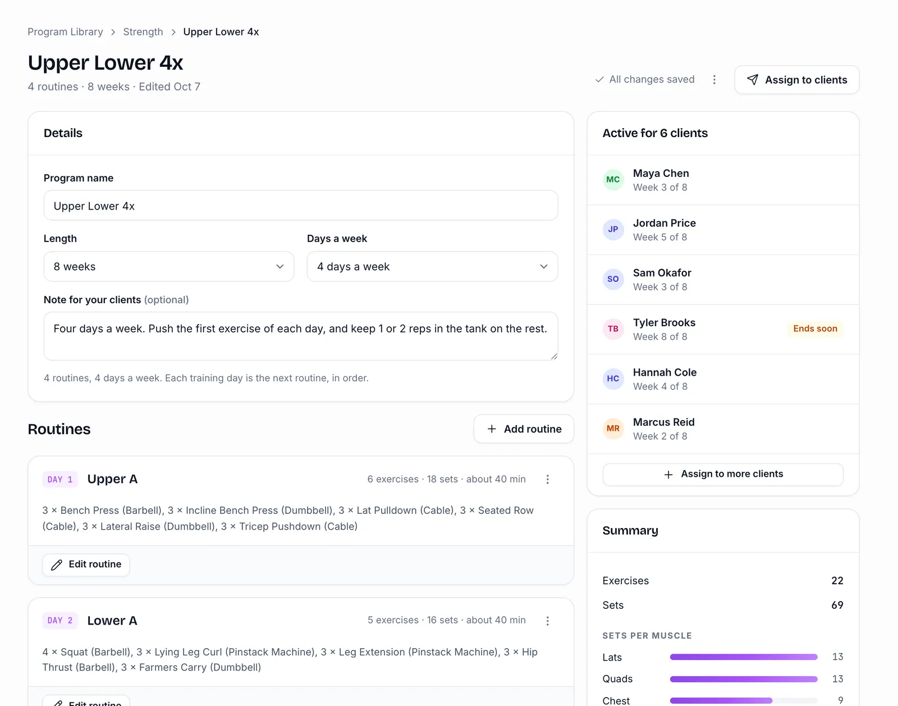
Task: Click Marcus Reid client name
Action: click(664, 422)
